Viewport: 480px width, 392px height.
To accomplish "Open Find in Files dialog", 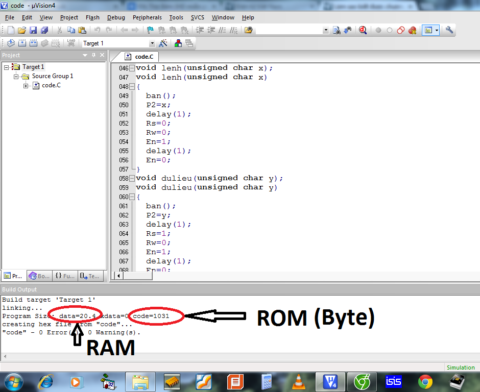I will (x=248, y=30).
